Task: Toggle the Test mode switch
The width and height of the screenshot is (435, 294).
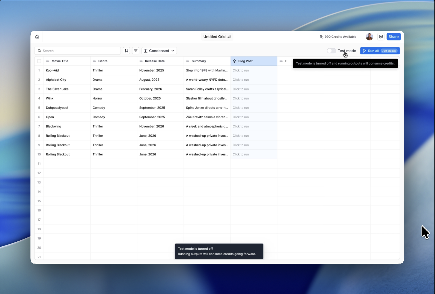Action: 331,51
